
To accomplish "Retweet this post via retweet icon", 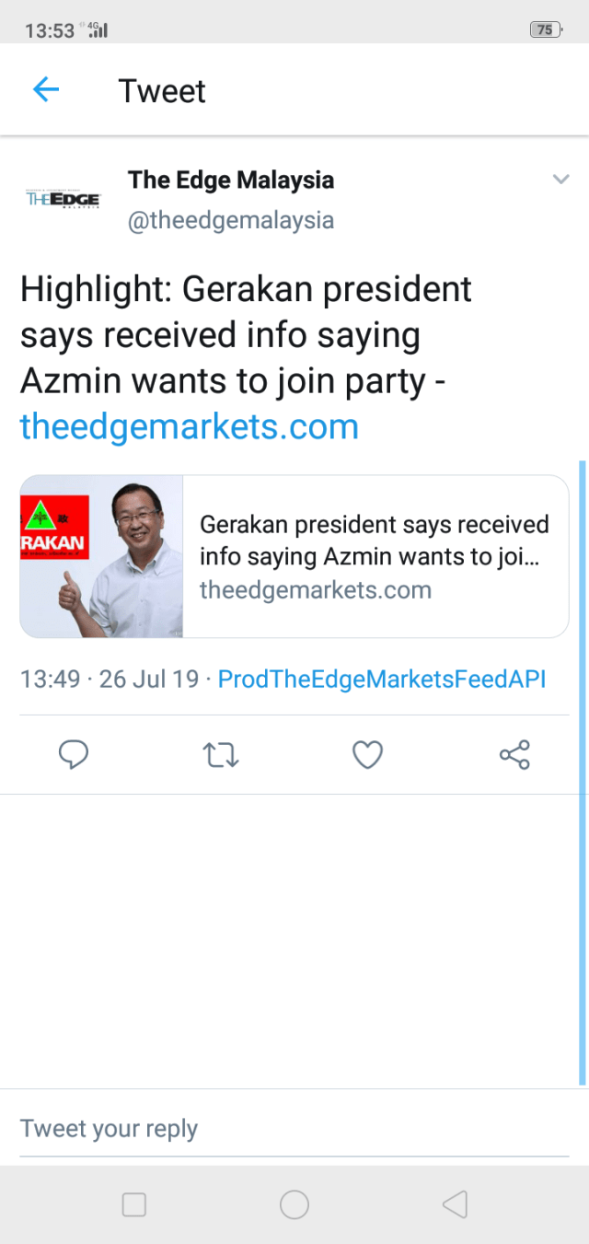I will (x=220, y=756).
